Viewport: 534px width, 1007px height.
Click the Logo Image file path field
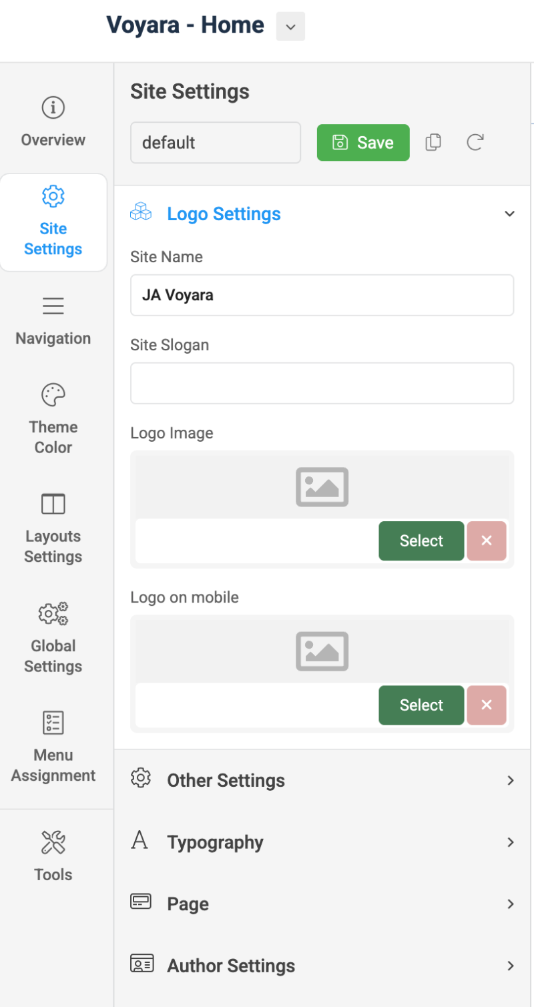pyautogui.click(x=256, y=541)
